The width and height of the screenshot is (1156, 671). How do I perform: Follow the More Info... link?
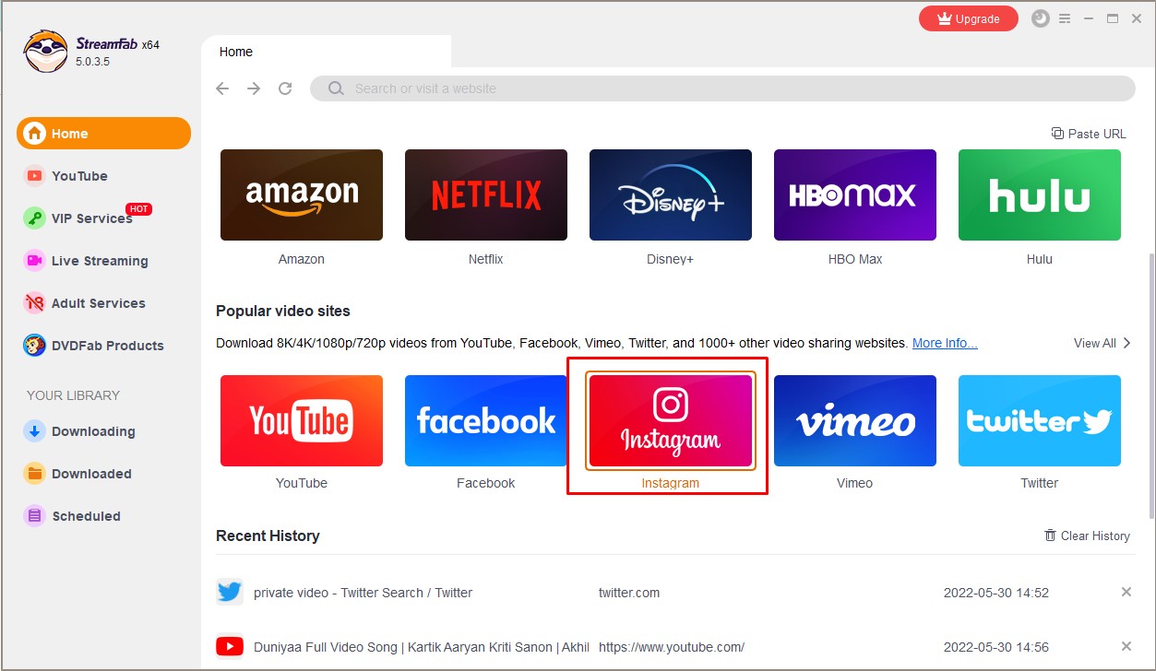click(945, 343)
